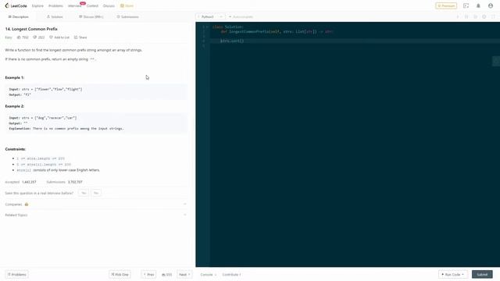Open the user profile avatar menu
500x281 pixels.
[491, 5]
